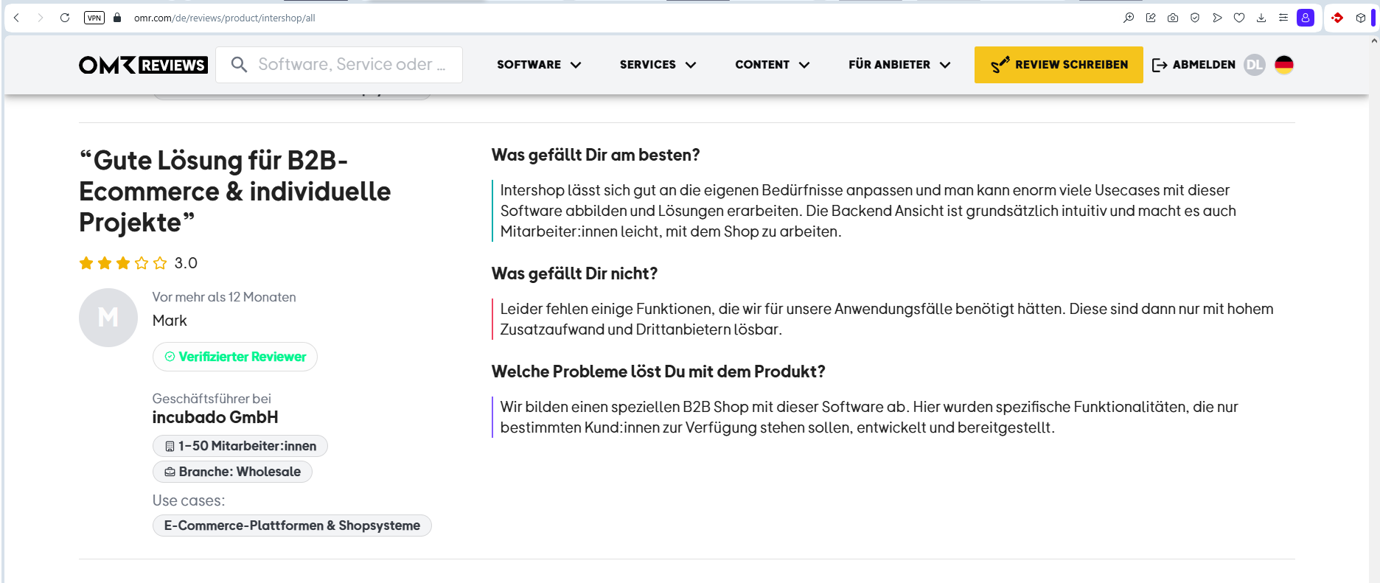The height and width of the screenshot is (583, 1380).
Task: Click the three-star rating
Action: pos(123,263)
